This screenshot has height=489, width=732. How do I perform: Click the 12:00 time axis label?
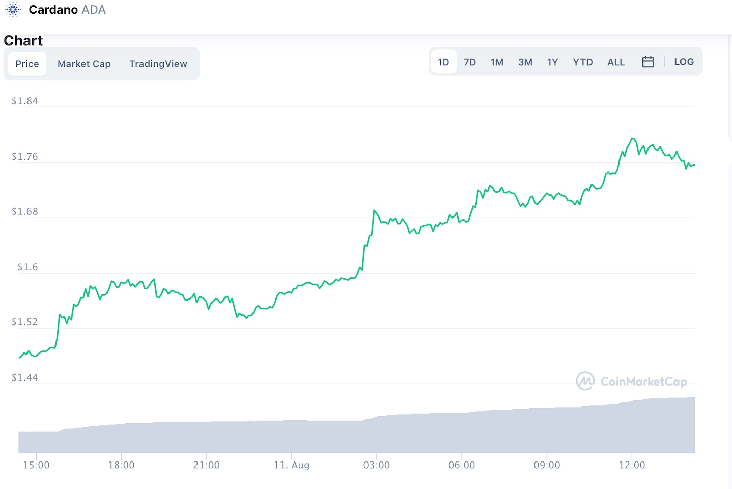(x=632, y=465)
